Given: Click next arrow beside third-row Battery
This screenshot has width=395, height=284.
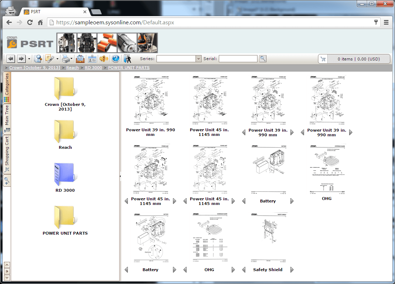Looking at the screenshot, I should (x=174, y=270).
